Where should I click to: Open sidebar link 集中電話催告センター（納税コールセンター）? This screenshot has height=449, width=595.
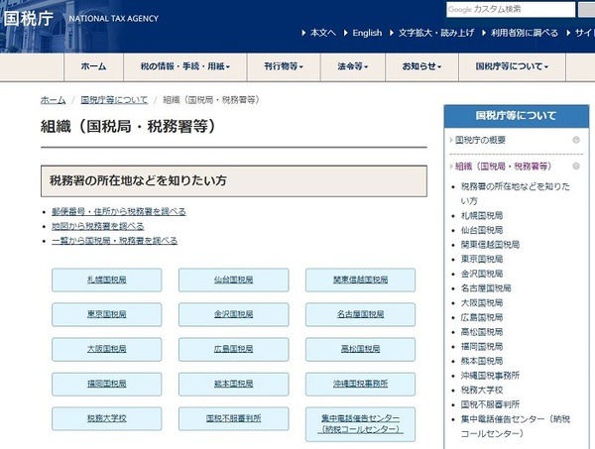coord(516,426)
